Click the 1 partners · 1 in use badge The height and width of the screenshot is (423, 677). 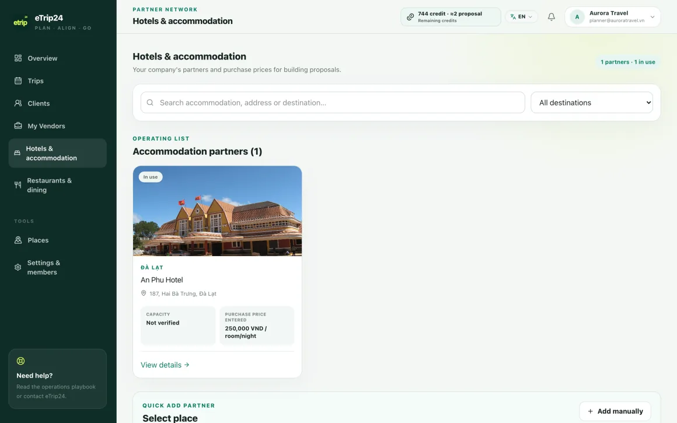[x=628, y=62]
